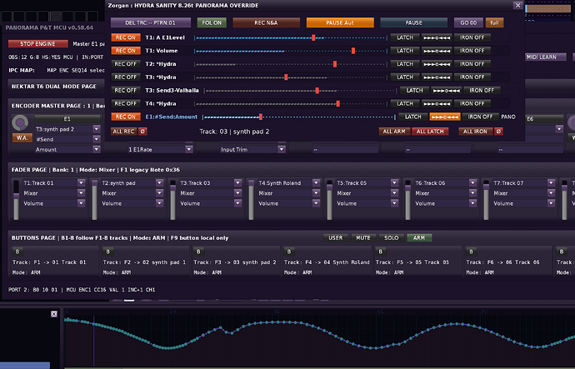
Task: Select MUTE button mode
Action: 363,238
